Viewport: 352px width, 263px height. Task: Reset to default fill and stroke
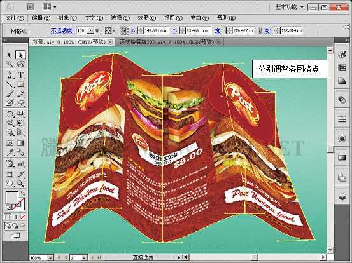tap(8, 208)
